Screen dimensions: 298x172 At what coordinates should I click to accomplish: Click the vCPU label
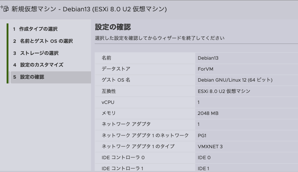pyautogui.click(x=108, y=102)
